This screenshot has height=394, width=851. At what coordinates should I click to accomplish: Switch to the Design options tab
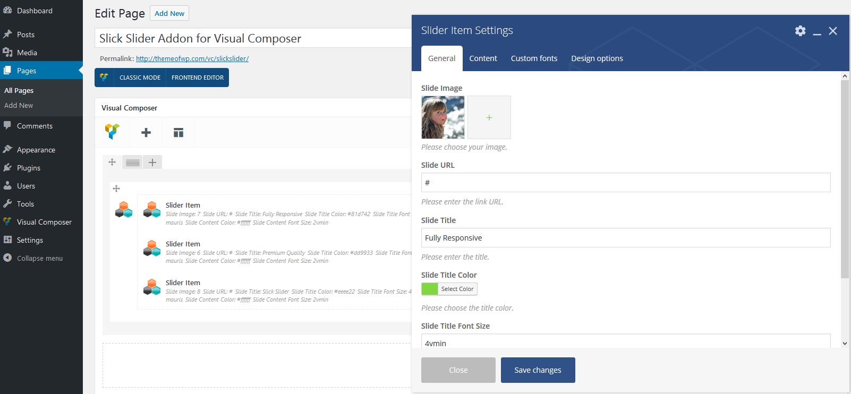[597, 58]
